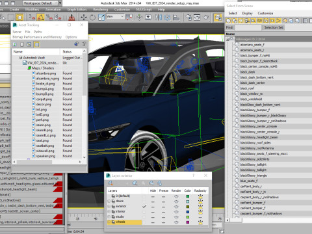Expand the wheels layer

coord(109,222)
